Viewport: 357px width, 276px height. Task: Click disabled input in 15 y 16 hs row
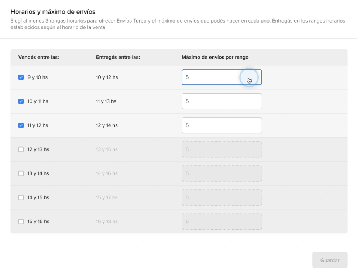(x=222, y=221)
